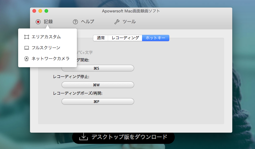Screen dimensions: 255x149
Task: Click the ⌘P pause/resume hotkey field
Action: [x=98, y=101]
